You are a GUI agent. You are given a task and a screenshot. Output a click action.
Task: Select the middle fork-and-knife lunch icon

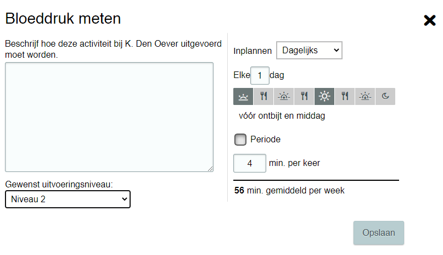[304, 97]
